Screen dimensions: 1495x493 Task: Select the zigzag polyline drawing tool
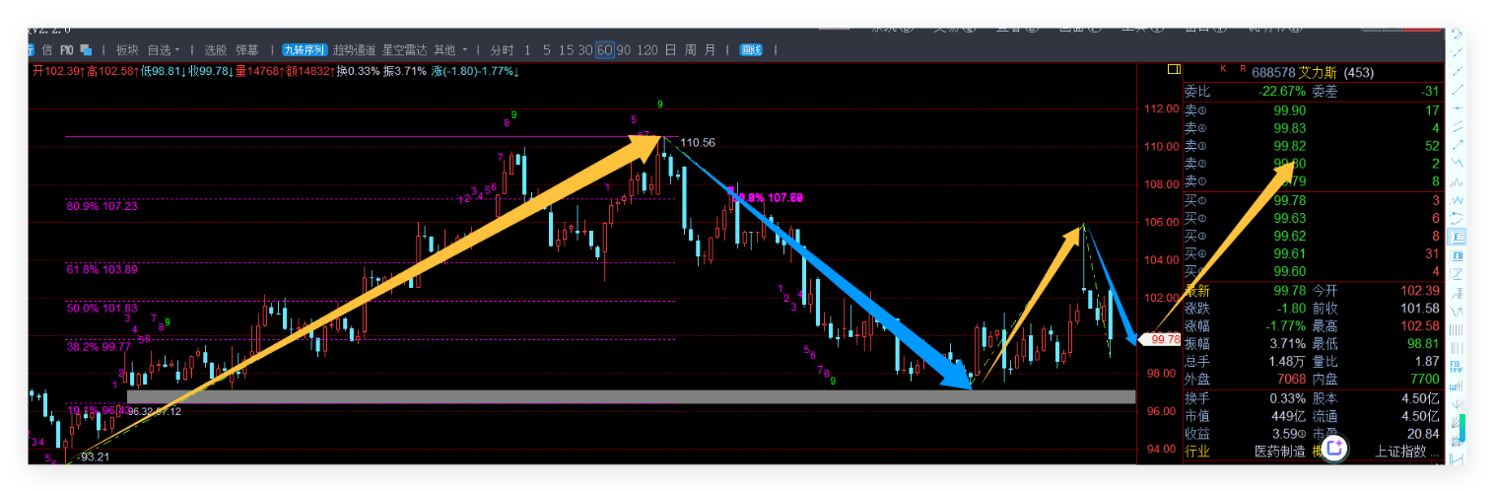pyautogui.click(x=1459, y=162)
